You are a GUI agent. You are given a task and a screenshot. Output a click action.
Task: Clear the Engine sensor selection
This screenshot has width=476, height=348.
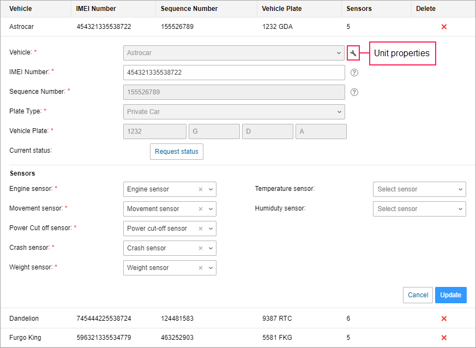click(x=200, y=189)
